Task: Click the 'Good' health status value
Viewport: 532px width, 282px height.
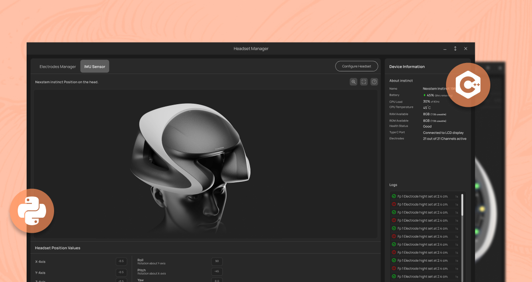Action: (x=427, y=126)
